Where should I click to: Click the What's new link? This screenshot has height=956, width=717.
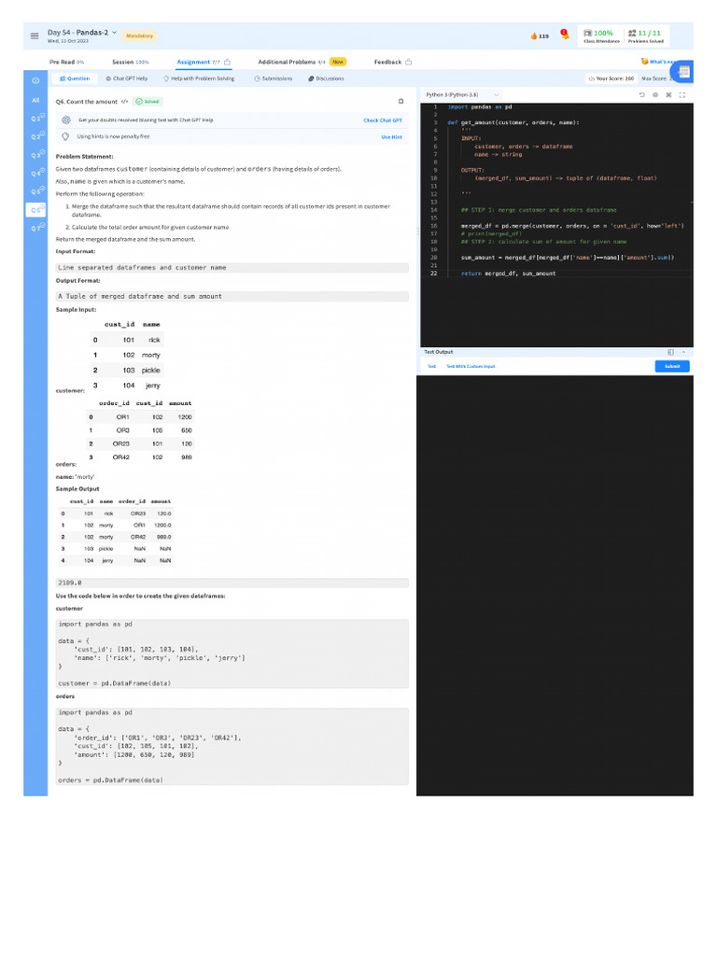tap(657, 62)
